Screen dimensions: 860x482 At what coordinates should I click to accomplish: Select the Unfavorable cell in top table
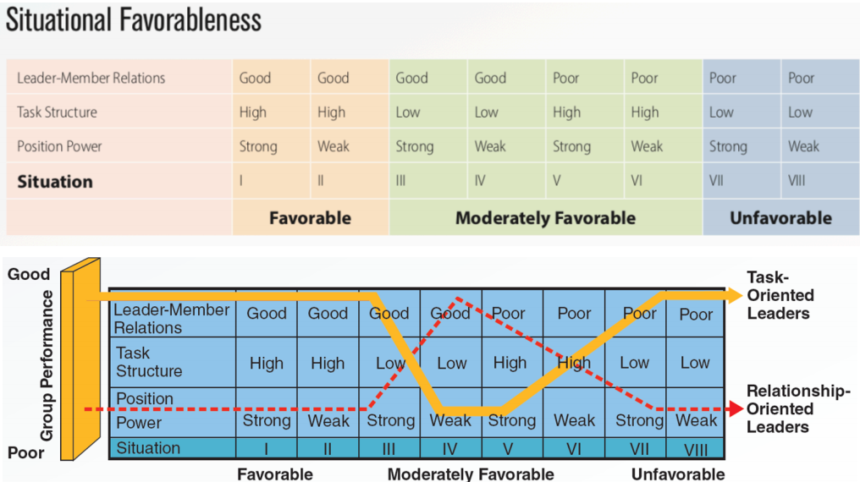click(x=781, y=218)
